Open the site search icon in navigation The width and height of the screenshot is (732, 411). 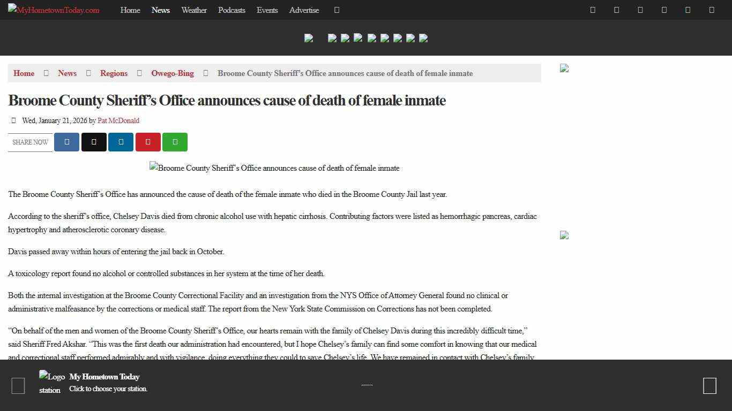point(337,10)
